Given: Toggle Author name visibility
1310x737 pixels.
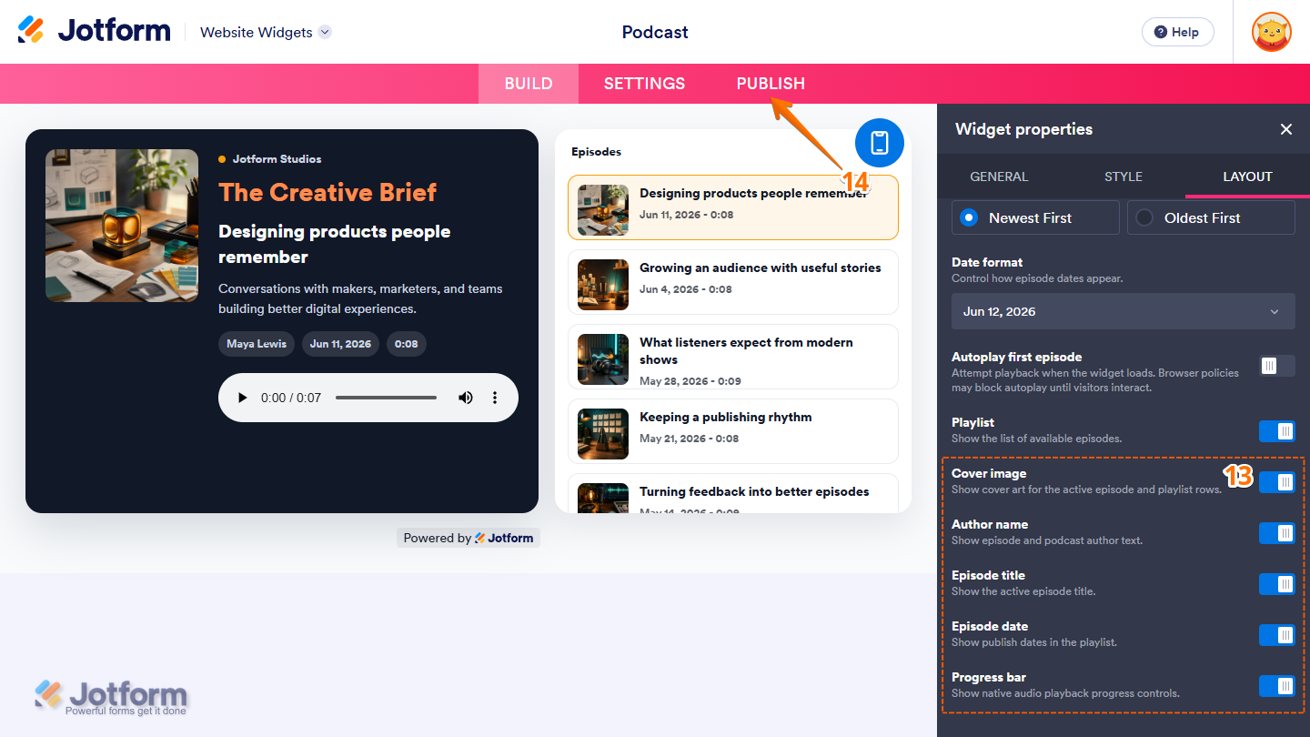Looking at the screenshot, I should [x=1276, y=533].
